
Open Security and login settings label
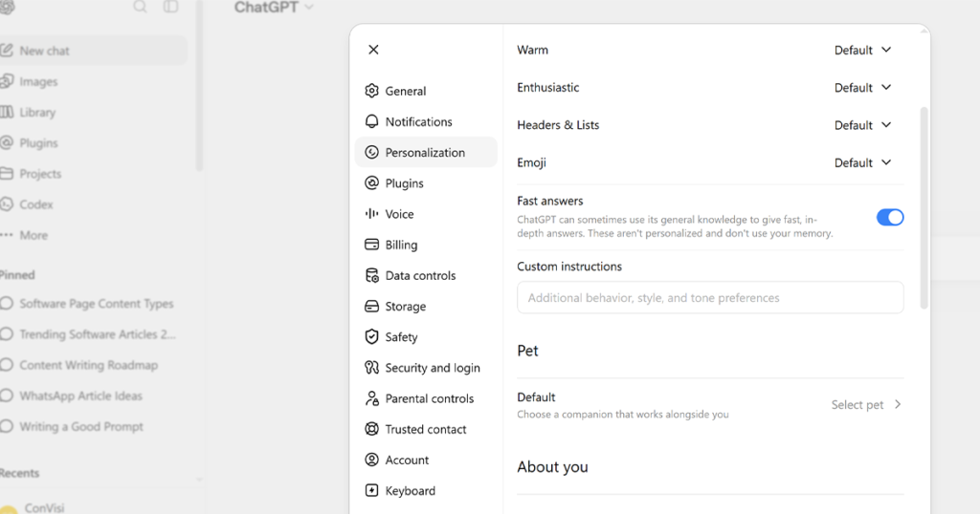point(433,368)
